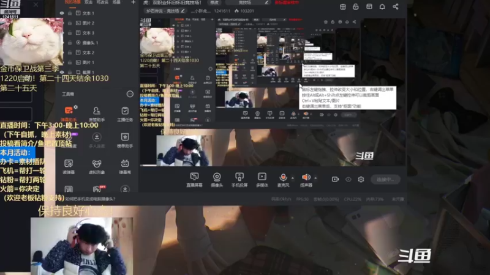
Task: Open the layout icon in top bar
Action: 369,7
